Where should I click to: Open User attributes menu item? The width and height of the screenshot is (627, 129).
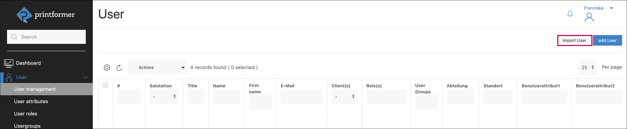tap(31, 102)
